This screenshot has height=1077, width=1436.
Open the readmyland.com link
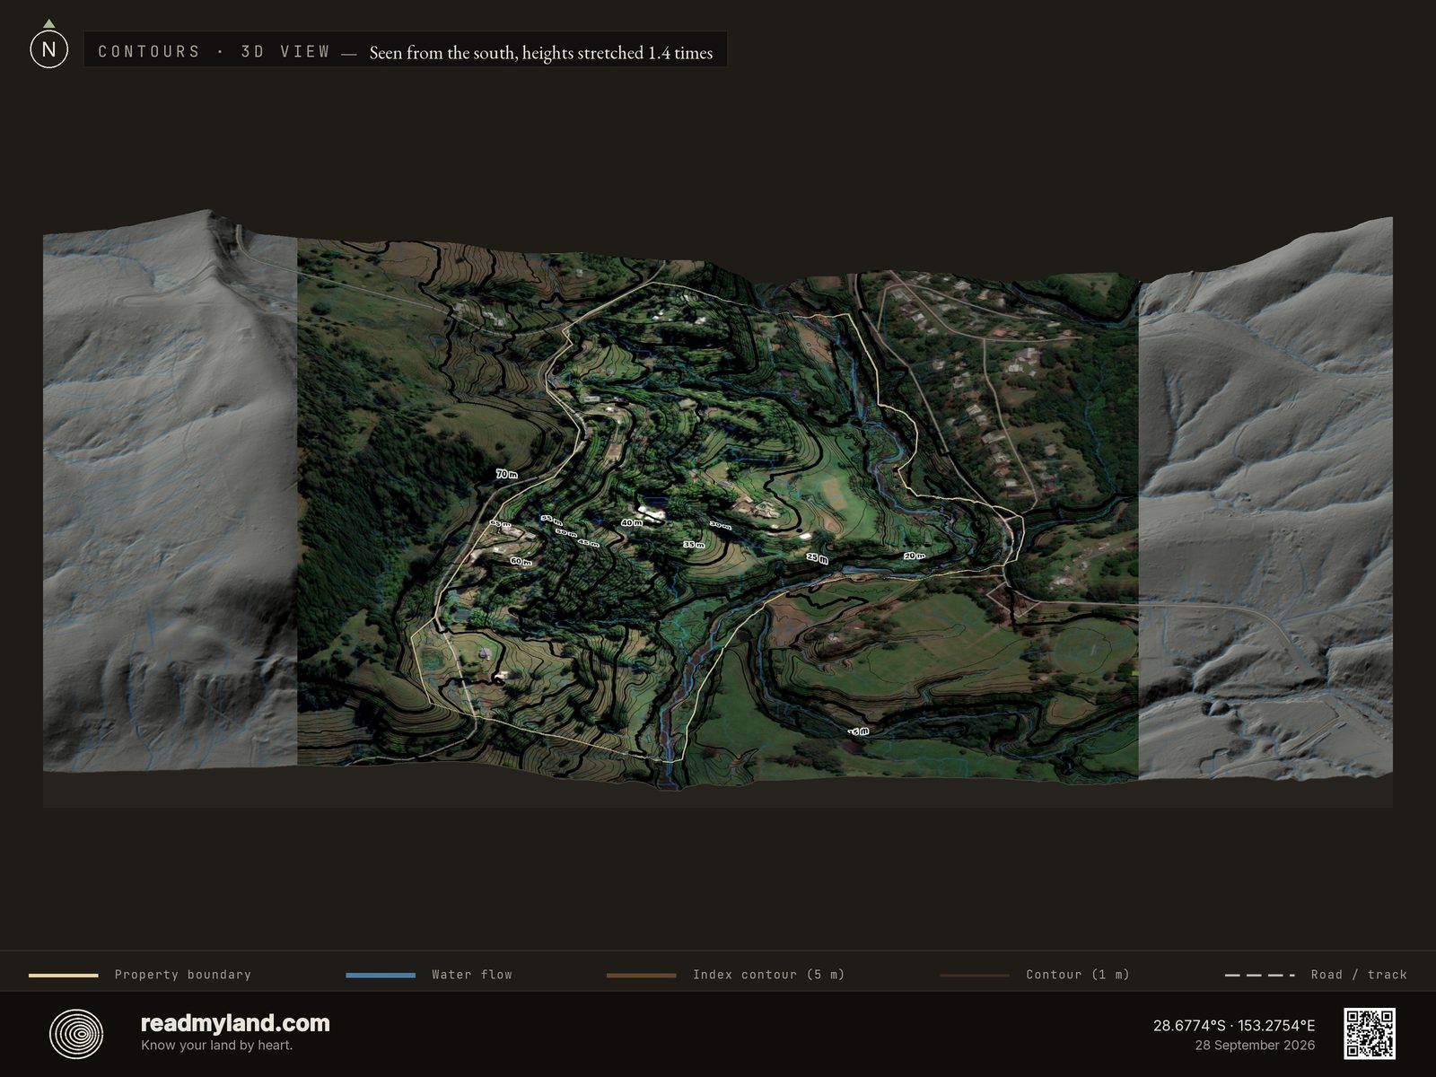(x=235, y=1023)
